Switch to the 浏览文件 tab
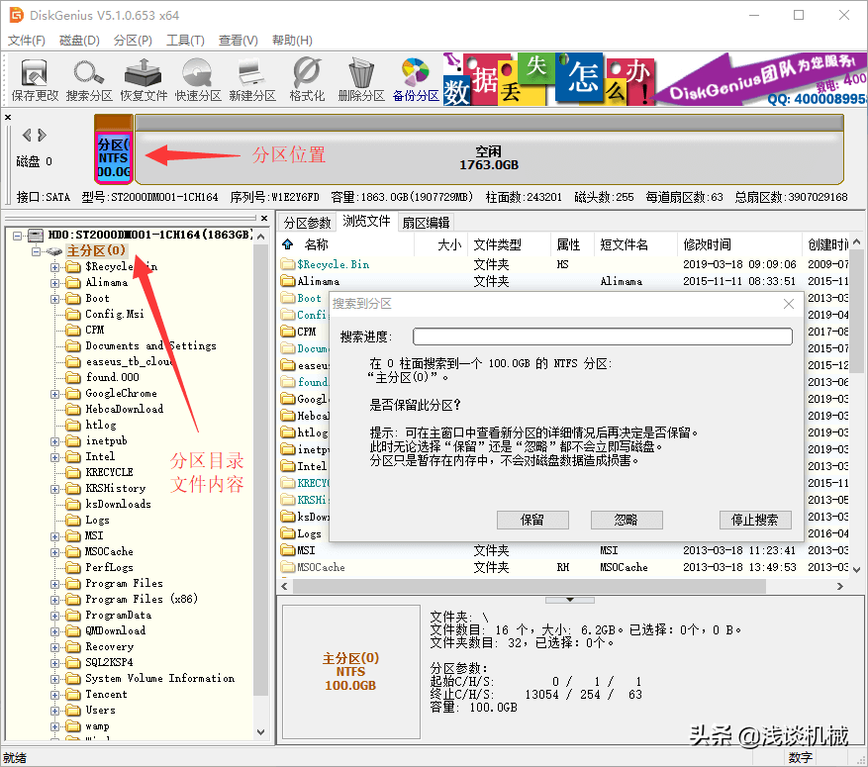 [366, 222]
